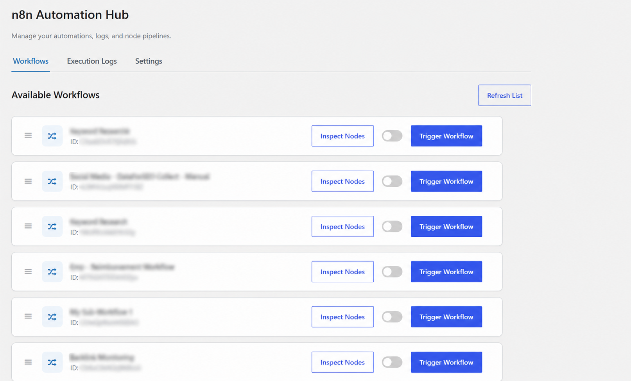Grab the drag handle on the first workflow card
The width and height of the screenshot is (631, 381).
tap(28, 136)
